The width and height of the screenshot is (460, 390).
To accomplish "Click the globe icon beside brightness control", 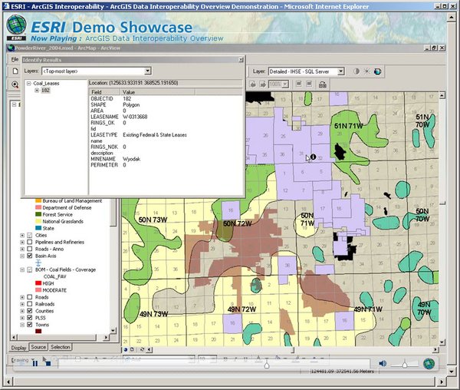I will [377, 71].
